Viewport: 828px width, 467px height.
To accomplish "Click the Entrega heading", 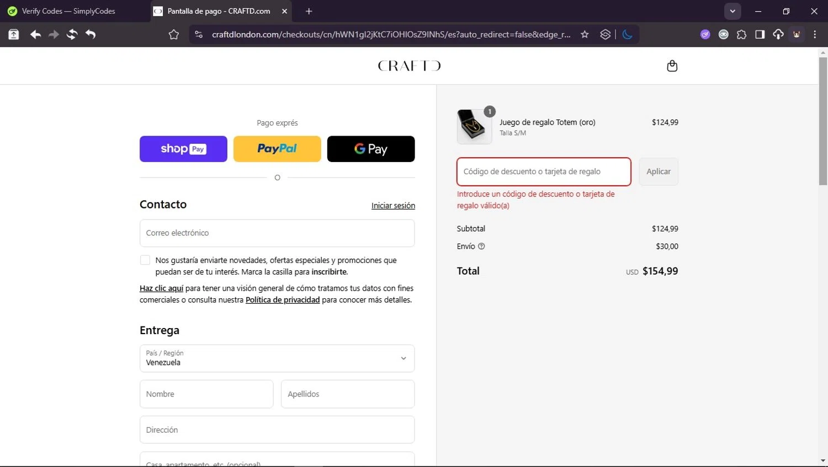I will [160, 330].
